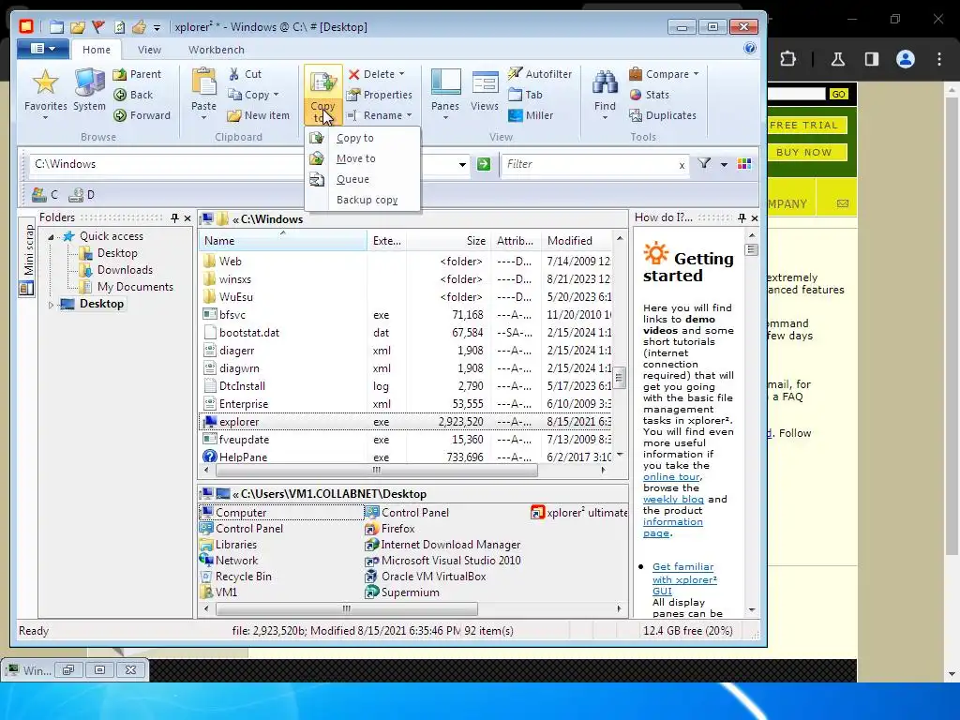Open the Stats tool
960x720 pixels.
coord(649,95)
